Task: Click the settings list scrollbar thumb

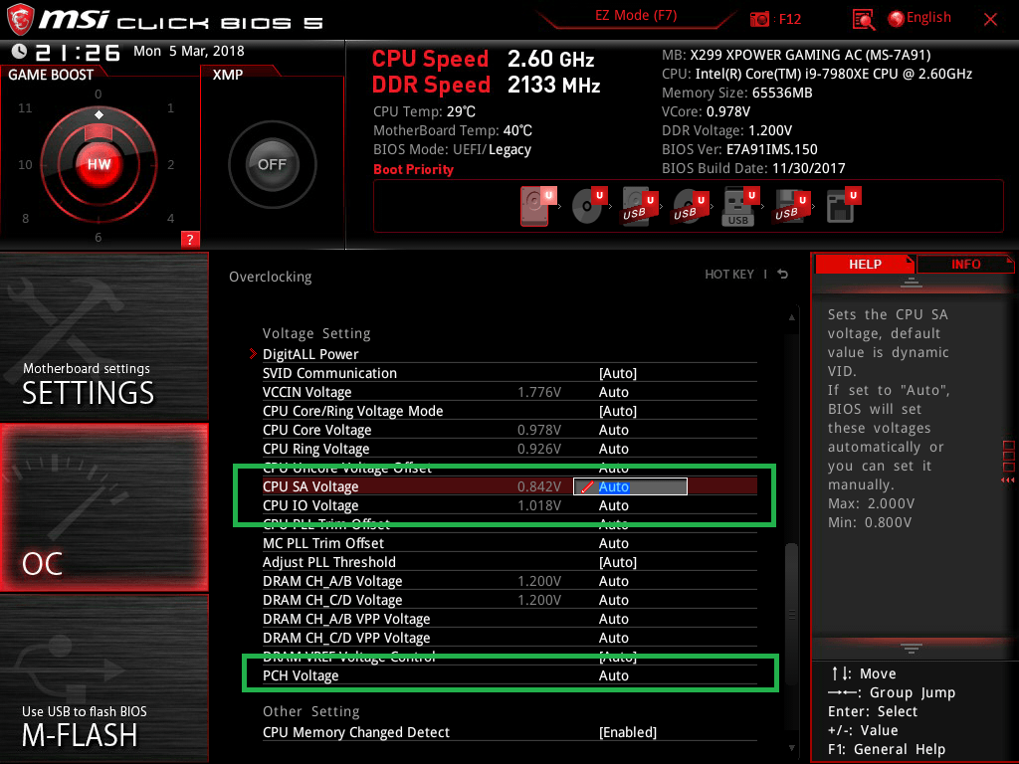Action: click(791, 614)
